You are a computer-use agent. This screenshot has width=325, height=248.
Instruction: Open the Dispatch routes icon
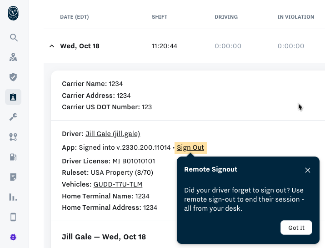click(x=14, y=137)
